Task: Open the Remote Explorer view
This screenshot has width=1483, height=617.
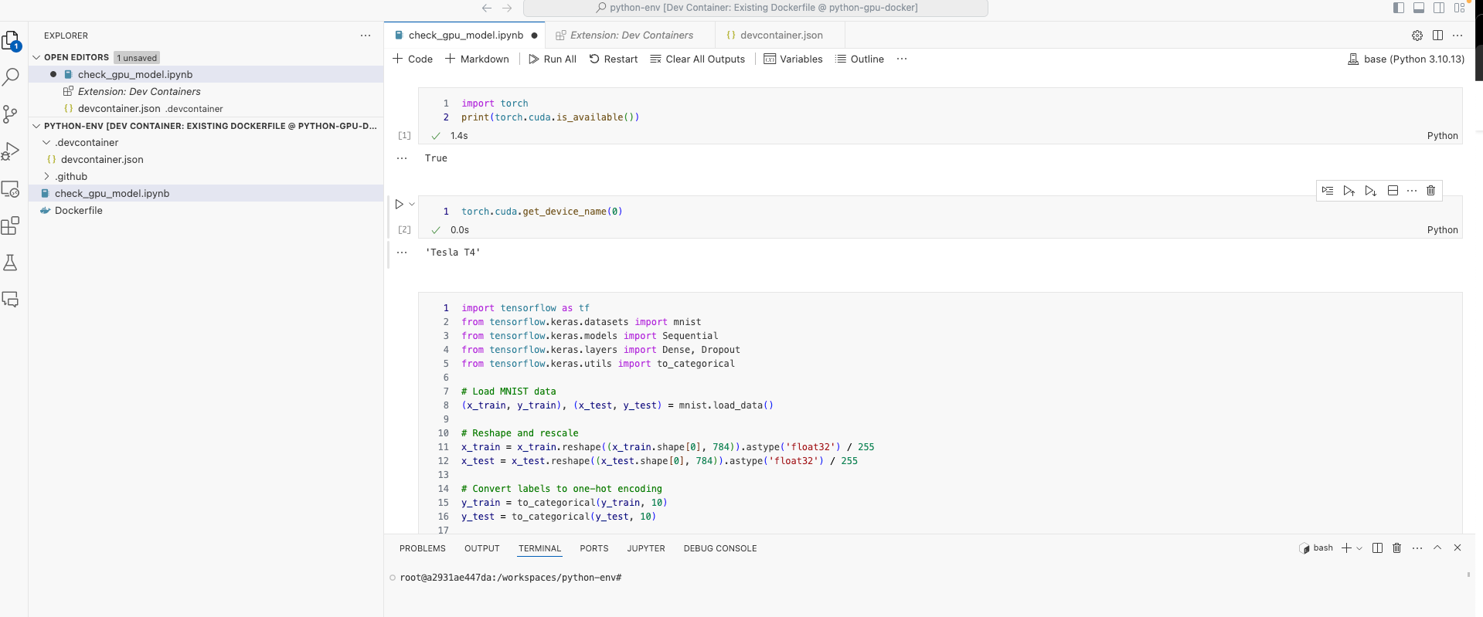Action: pos(11,189)
